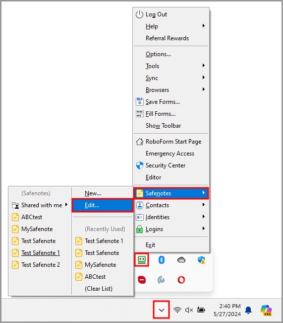The image size is (283, 323).
Task: Click Security Center shield icon
Action: pos(140,165)
